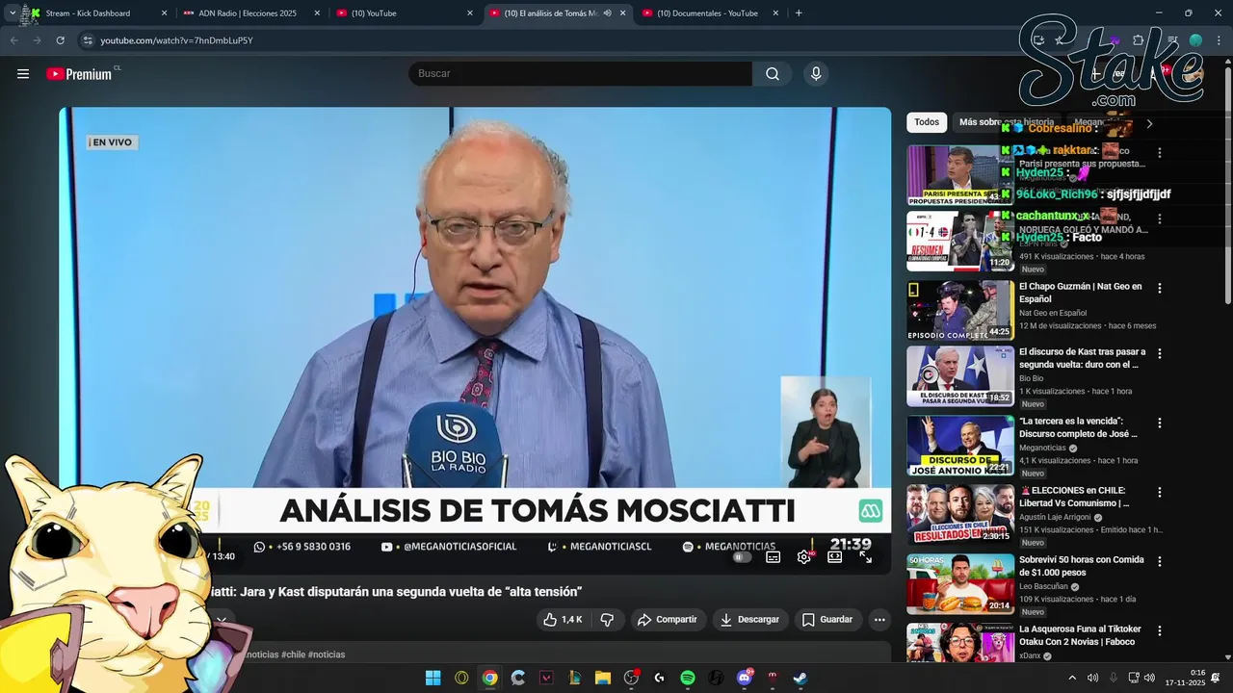Open the video player settings gear

tap(803, 556)
